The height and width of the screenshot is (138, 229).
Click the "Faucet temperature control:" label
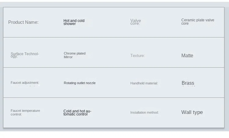coord(25,112)
